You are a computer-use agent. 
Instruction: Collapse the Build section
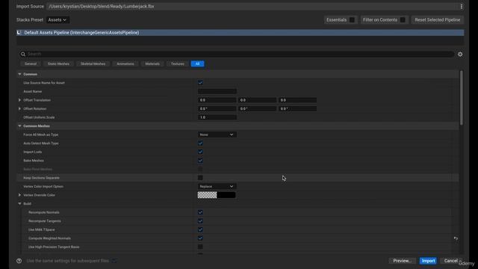tap(19, 204)
